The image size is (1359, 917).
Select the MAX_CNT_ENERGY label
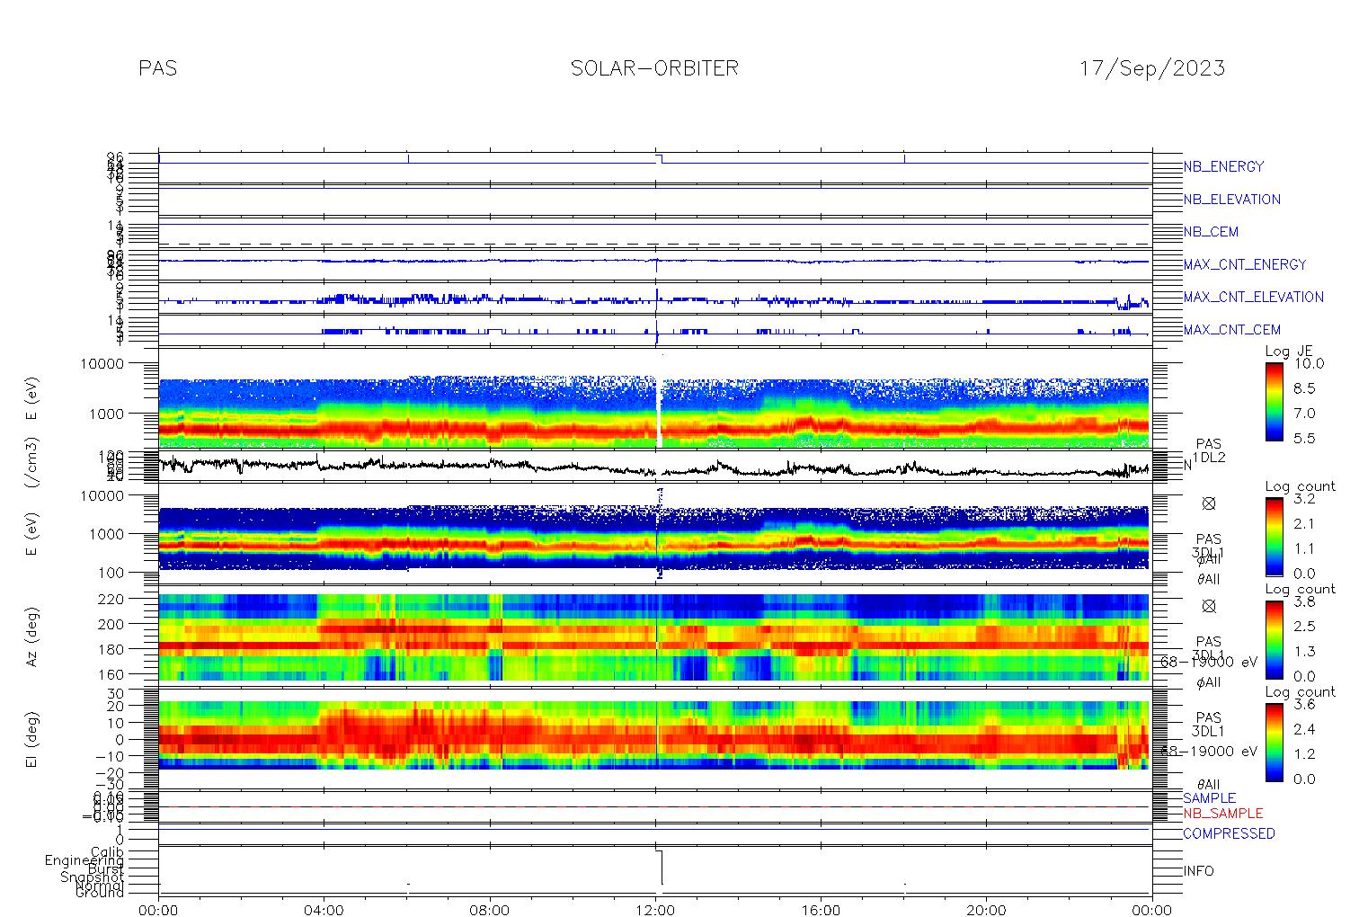(x=1245, y=264)
